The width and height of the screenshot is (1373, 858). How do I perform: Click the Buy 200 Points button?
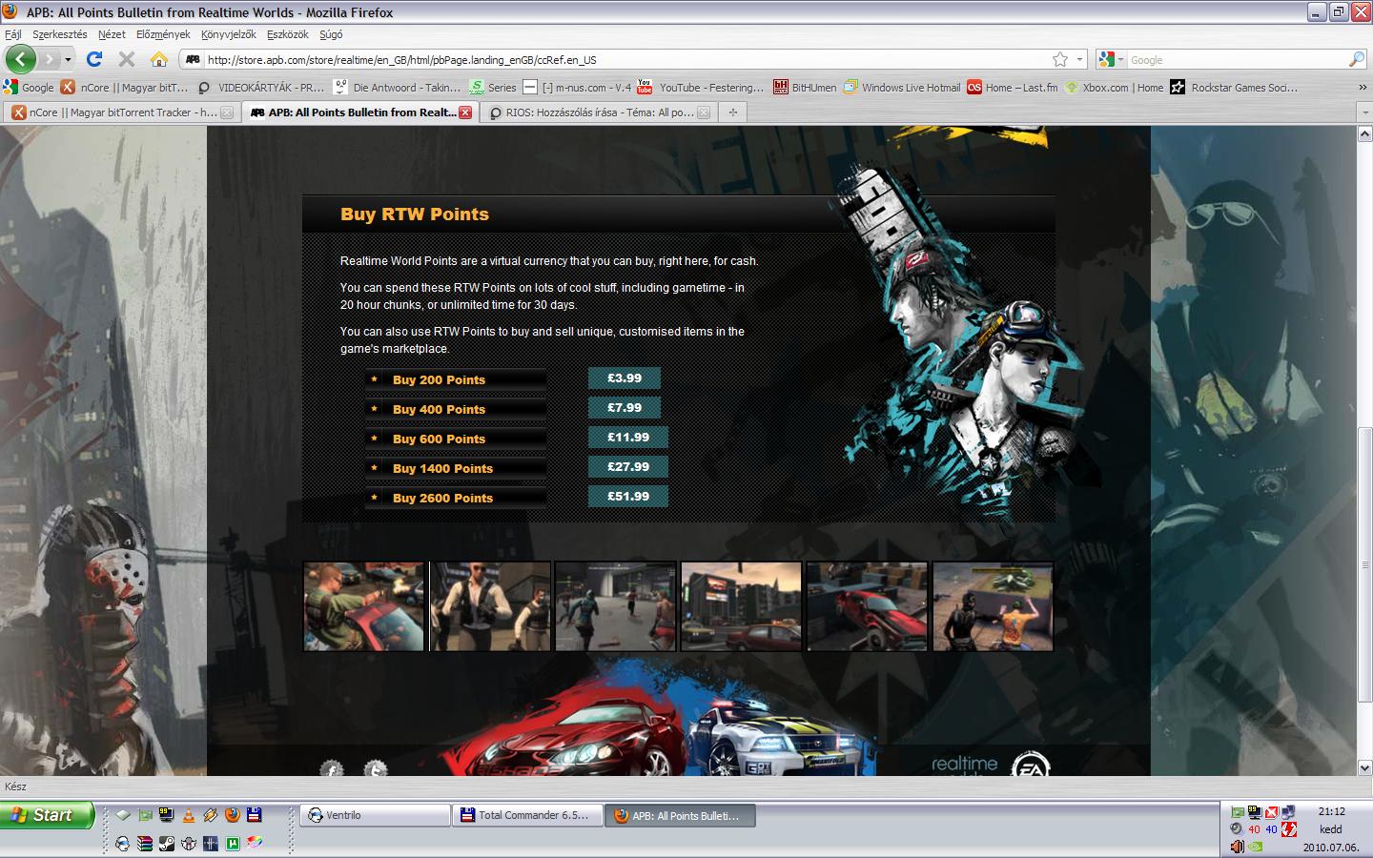point(456,379)
